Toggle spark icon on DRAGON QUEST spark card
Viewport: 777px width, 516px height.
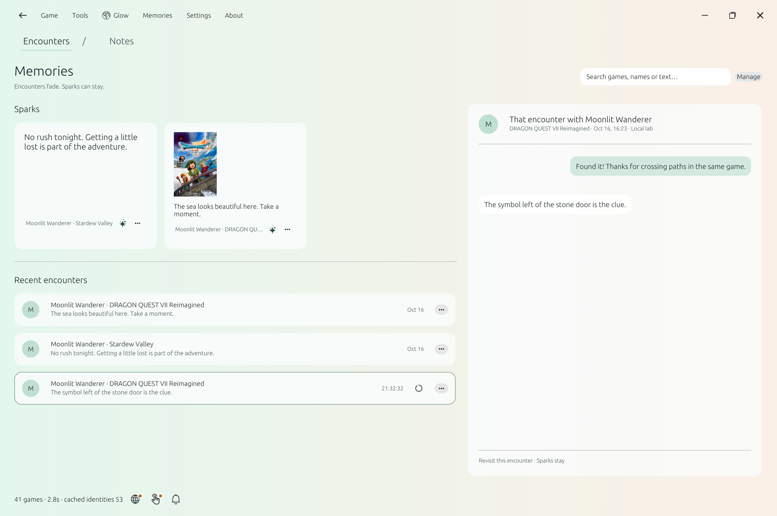click(273, 229)
